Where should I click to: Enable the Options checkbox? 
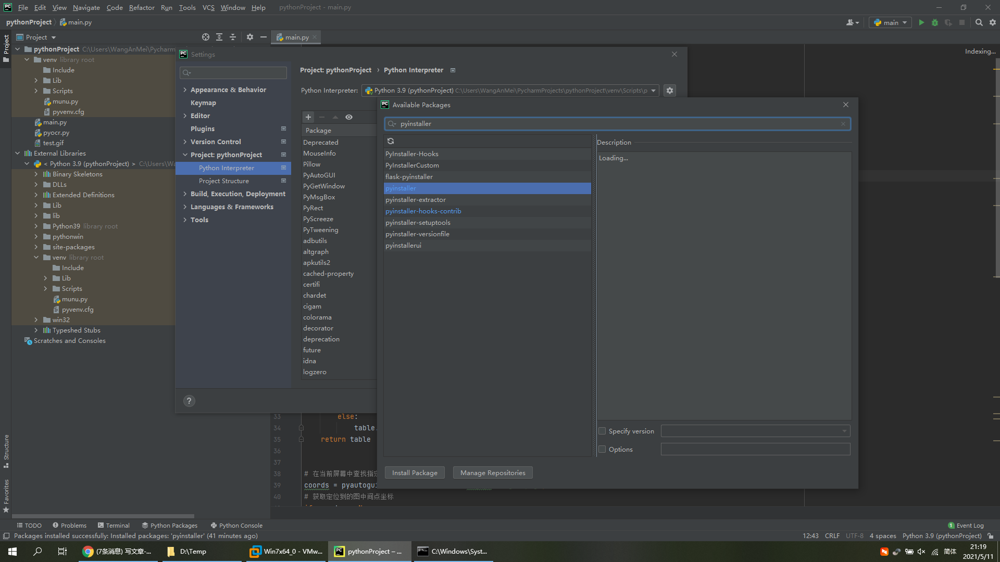pos(603,449)
